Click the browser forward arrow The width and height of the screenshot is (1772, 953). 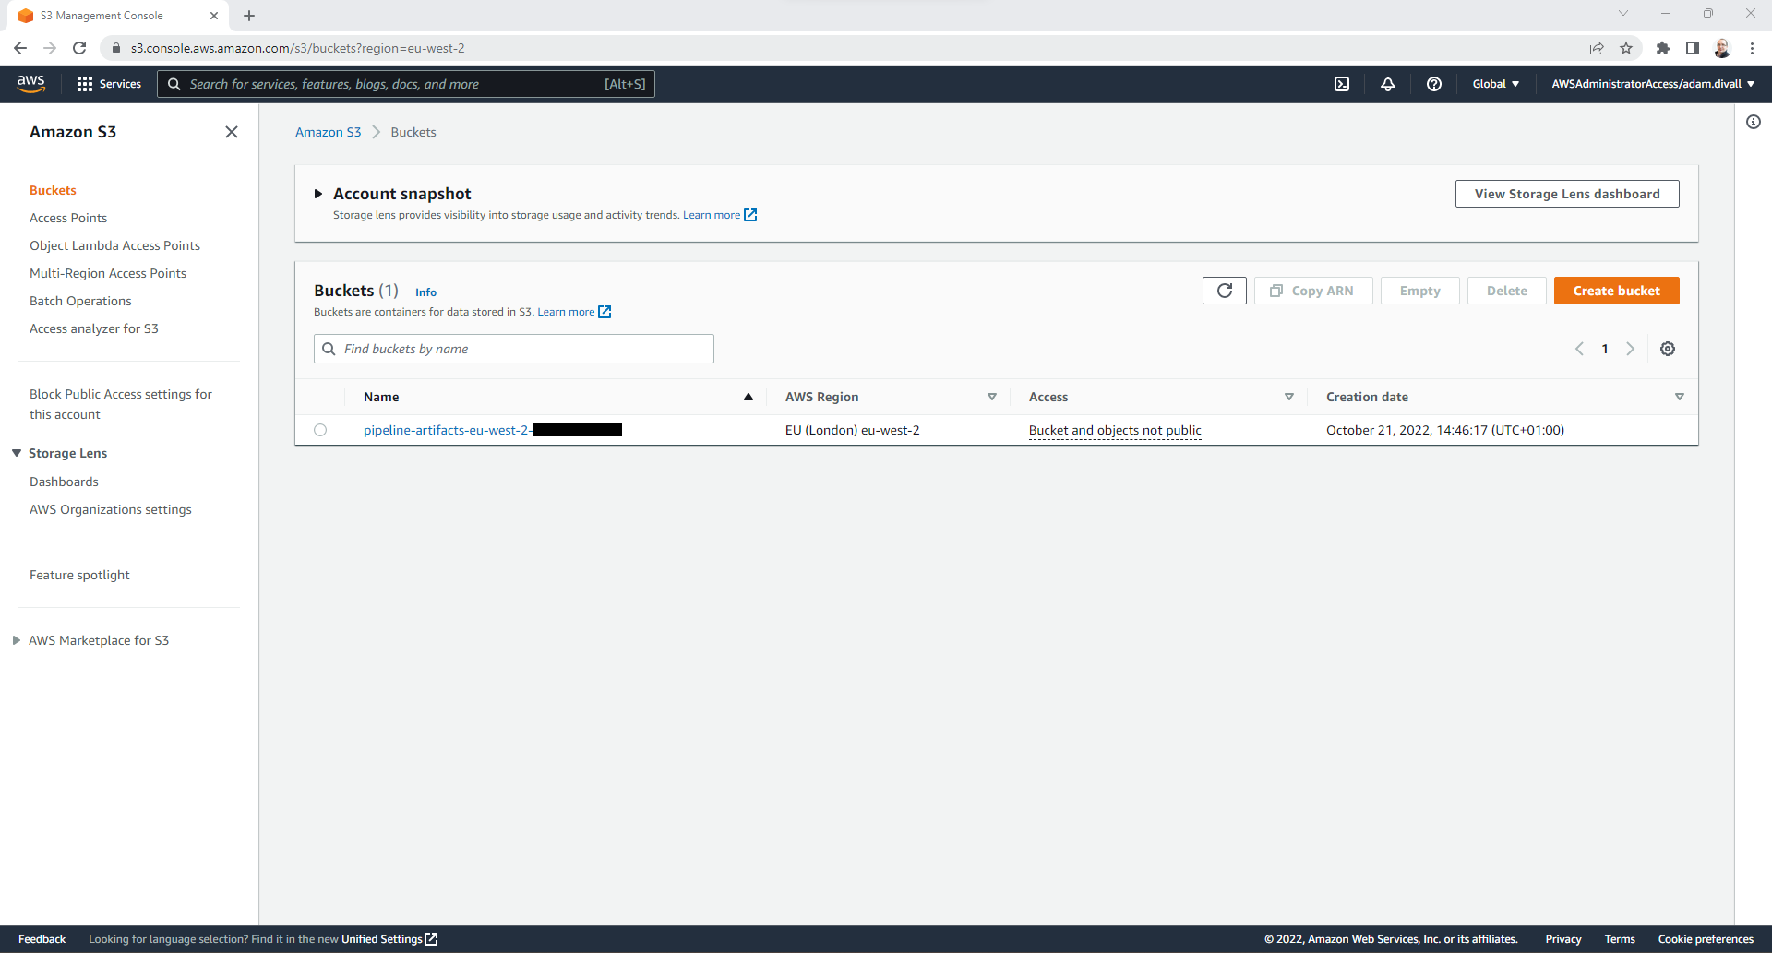click(x=50, y=48)
